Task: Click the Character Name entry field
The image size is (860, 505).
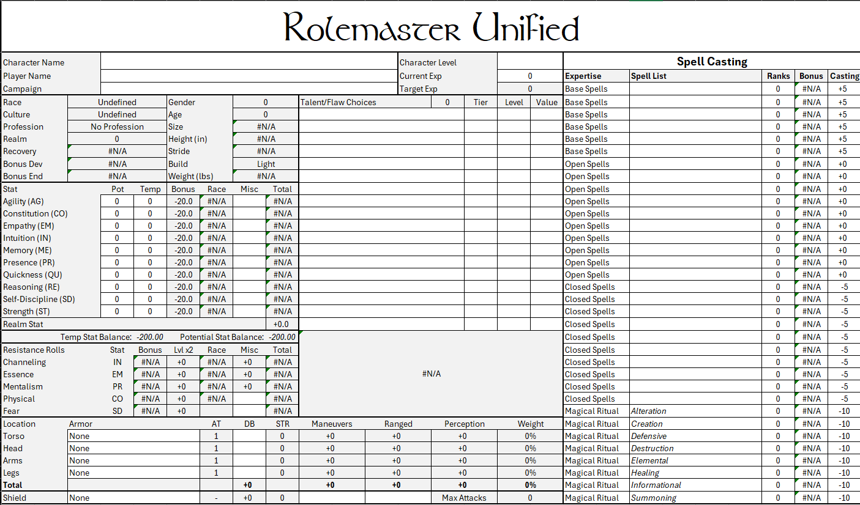Action: pyautogui.click(x=249, y=62)
